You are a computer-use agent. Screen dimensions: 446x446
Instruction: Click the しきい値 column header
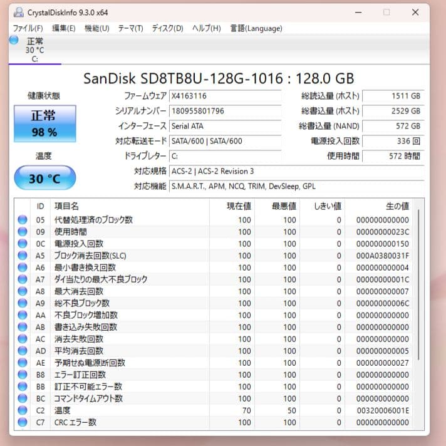(x=322, y=206)
